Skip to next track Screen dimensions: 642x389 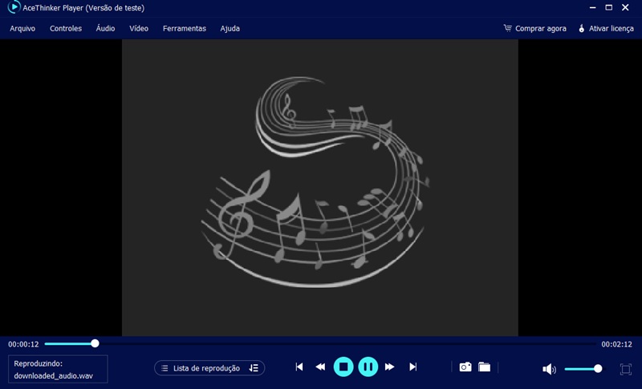point(412,367)
